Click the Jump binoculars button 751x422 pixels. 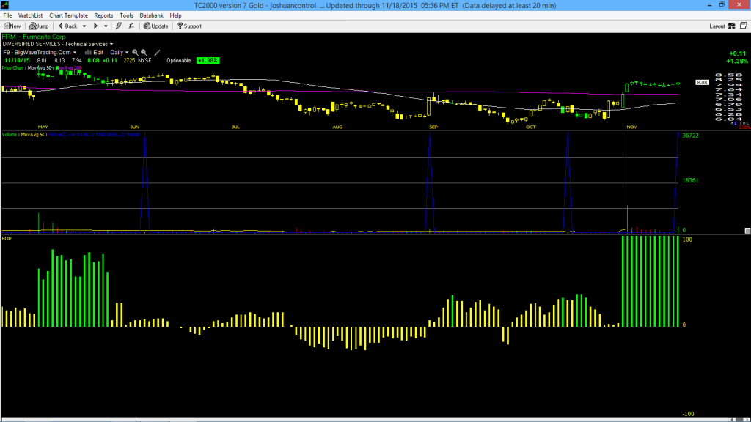[39, 26]
